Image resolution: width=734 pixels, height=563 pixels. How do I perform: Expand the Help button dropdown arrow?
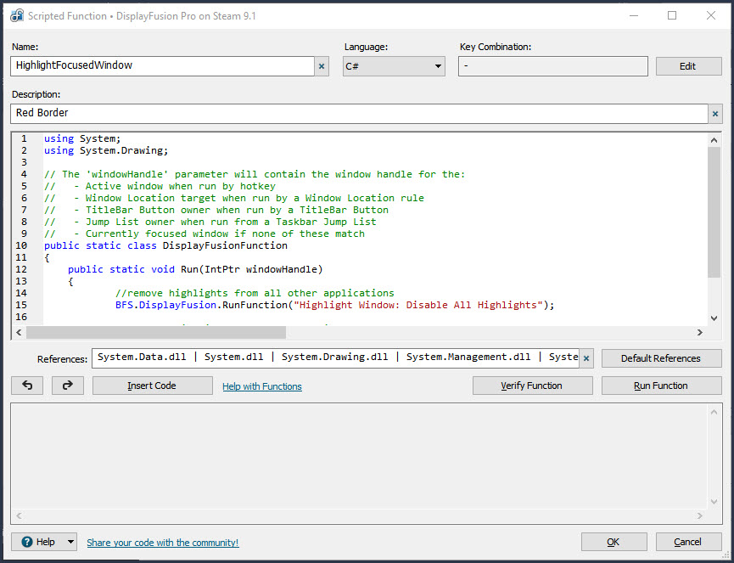70,542
